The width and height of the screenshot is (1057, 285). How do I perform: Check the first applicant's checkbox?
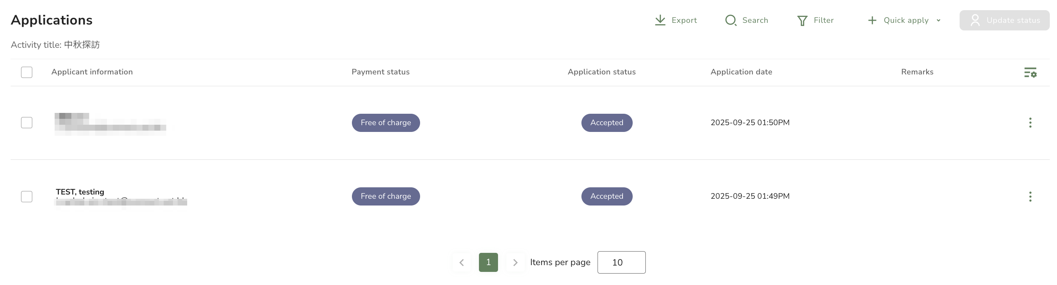[27, 123]
